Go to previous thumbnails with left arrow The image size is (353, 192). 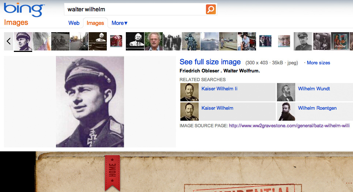(8, 41)
